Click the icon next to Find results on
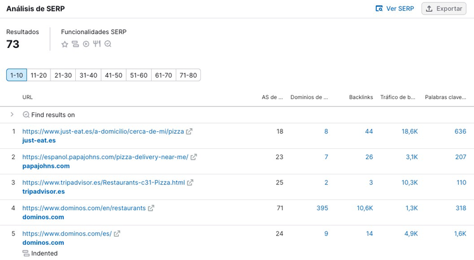The width and height of the screenshot is (474, 260). (26, 115)
